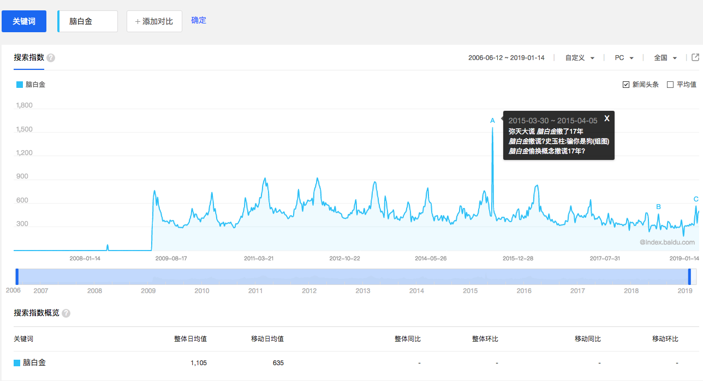Click the 关键词 button
This screenshot has height=381, width=703.
point(24,21)
